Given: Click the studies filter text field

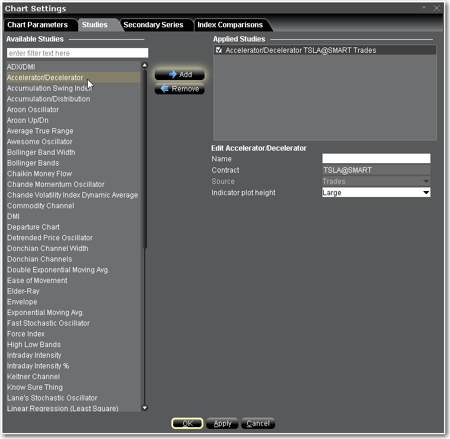Looking at the screenshot, I should 77,53.
